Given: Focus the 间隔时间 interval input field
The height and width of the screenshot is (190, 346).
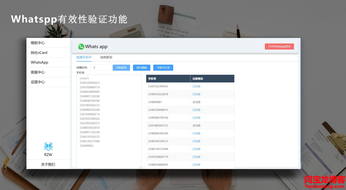Looking at the screenshot, I should click(x=101, y=68).
